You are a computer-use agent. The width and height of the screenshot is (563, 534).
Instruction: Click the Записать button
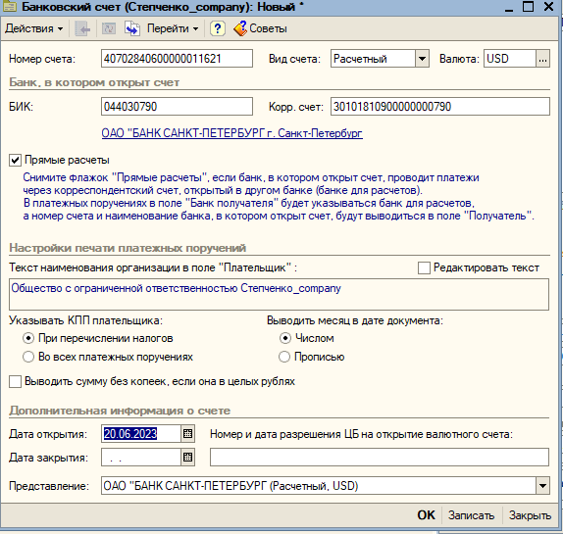(471, 515)
